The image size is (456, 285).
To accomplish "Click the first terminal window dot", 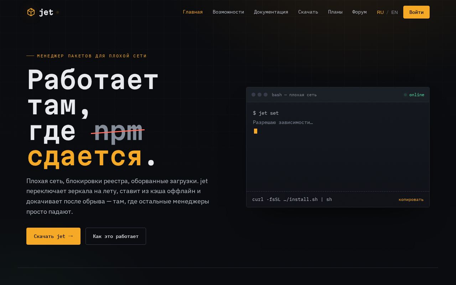I will point(254,95).
